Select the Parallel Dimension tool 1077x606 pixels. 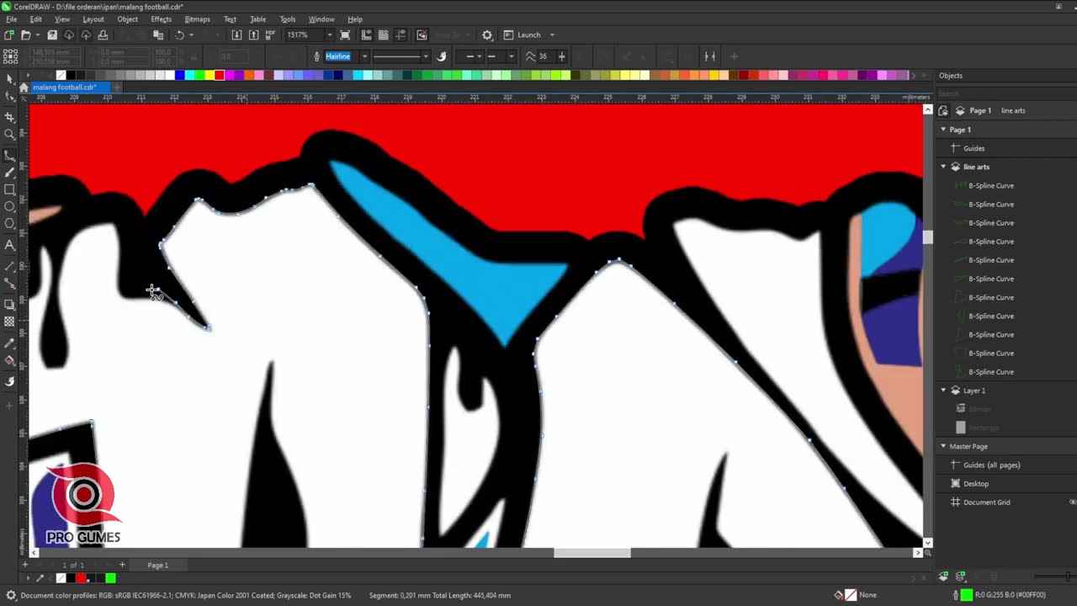[9, 266]
